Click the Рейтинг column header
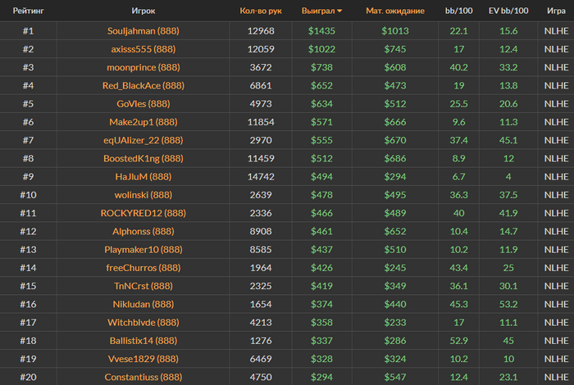This screenshot has height=385, width=574. coord(28,11)
